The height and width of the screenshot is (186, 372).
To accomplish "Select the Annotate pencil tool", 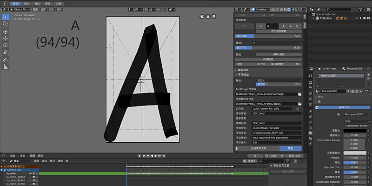I will point(6,60).
